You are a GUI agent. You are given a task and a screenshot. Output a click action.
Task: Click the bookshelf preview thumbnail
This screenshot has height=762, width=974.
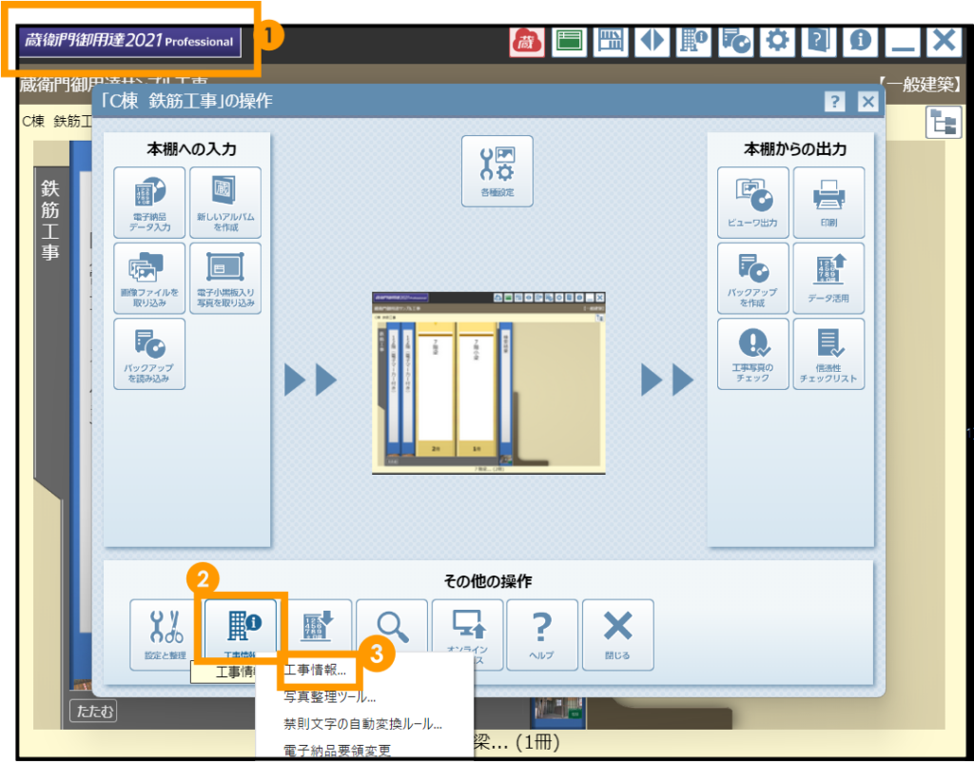click(488, 381)
